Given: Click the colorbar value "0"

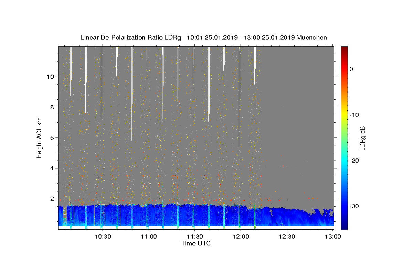Looking at the screenshot, I should point(351,69).
